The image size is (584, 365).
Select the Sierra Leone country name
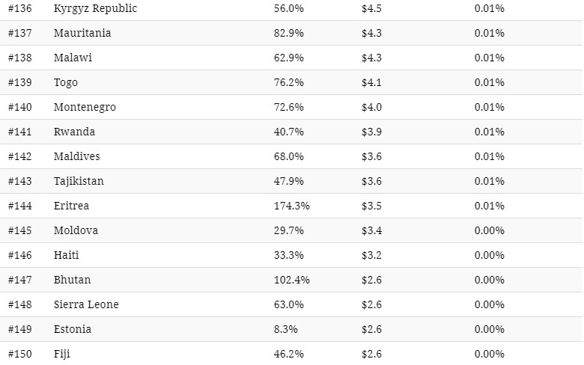click(86, 304)
